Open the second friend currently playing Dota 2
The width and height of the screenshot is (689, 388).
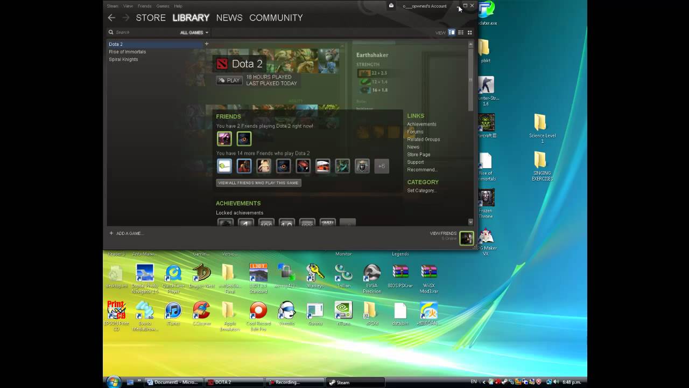pyautogui.click(x=244, y=138)
